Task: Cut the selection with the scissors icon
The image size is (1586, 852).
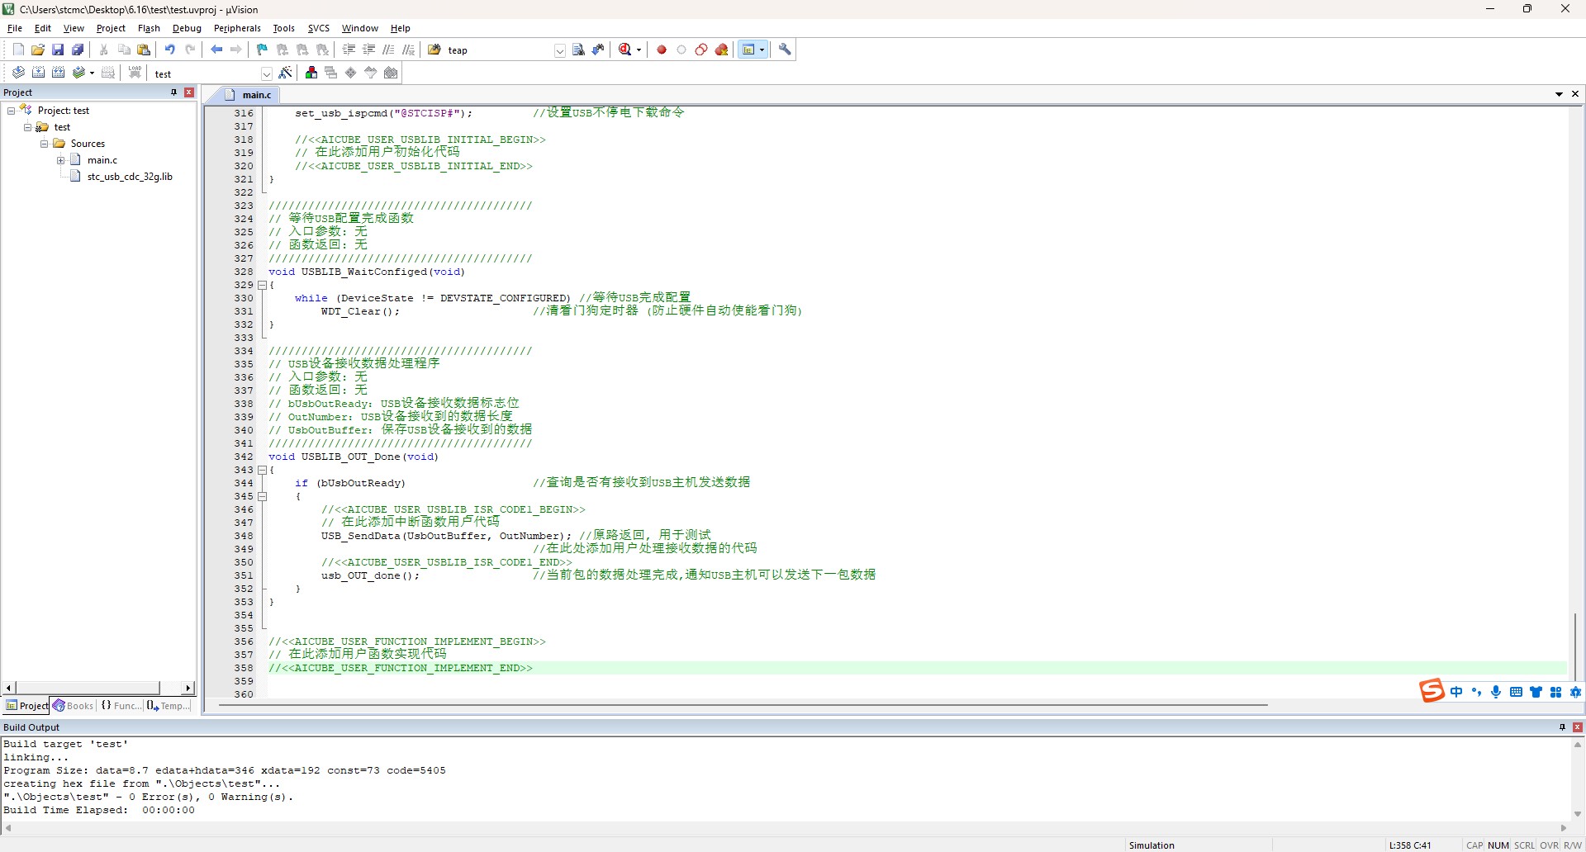Action: (x=104, y=50)
